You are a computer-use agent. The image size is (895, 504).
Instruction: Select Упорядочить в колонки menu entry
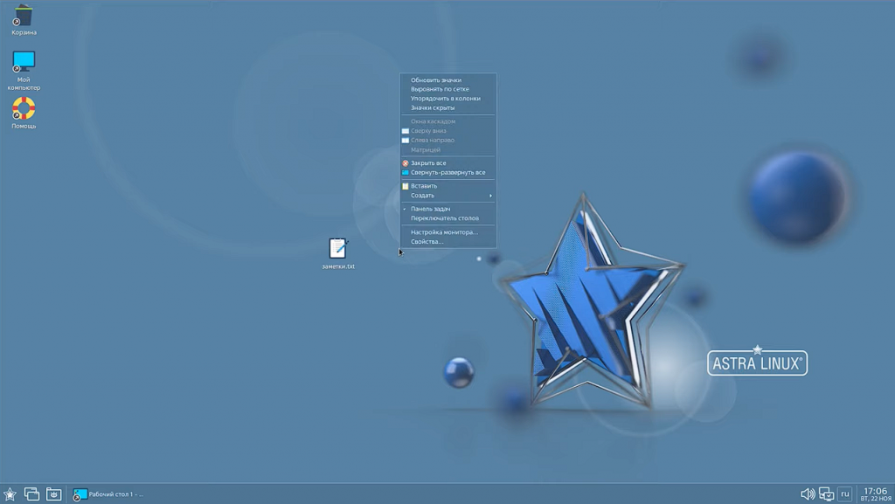tap(448, 98)
